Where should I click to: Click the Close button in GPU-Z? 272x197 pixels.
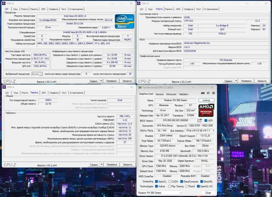tap(208, 193)
